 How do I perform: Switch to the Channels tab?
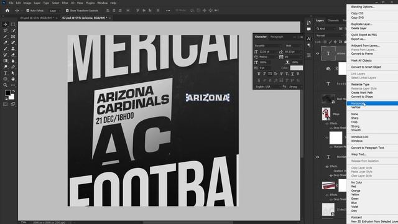333,21
